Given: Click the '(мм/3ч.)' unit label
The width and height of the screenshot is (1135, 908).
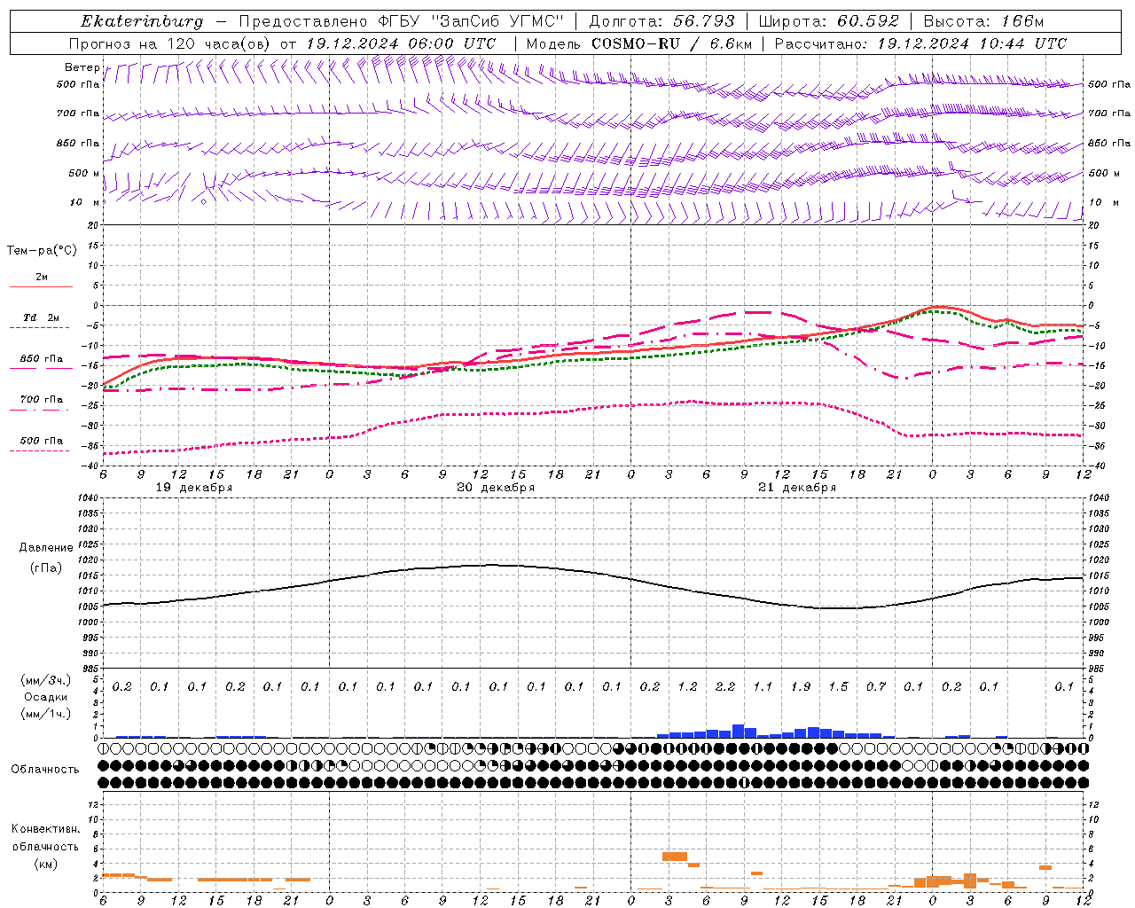Looking at the screenshot, I should [45, 681].
